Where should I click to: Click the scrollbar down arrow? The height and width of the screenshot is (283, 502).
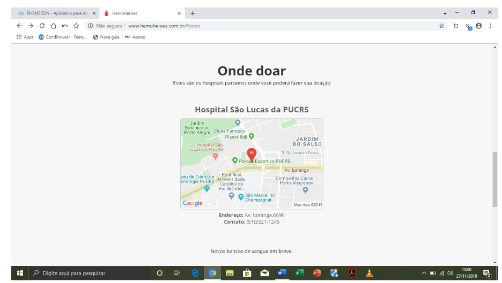[495, 263]
